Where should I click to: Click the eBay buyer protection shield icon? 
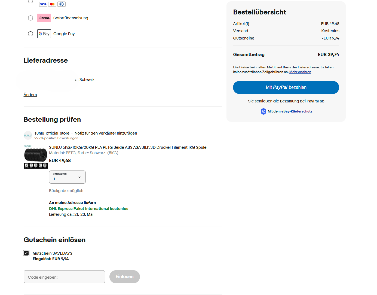pyautogui.click(x=263, y=111)
